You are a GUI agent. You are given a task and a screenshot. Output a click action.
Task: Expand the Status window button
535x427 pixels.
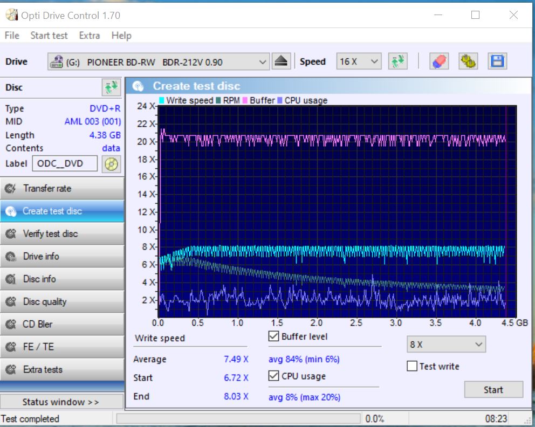[61, 402]
